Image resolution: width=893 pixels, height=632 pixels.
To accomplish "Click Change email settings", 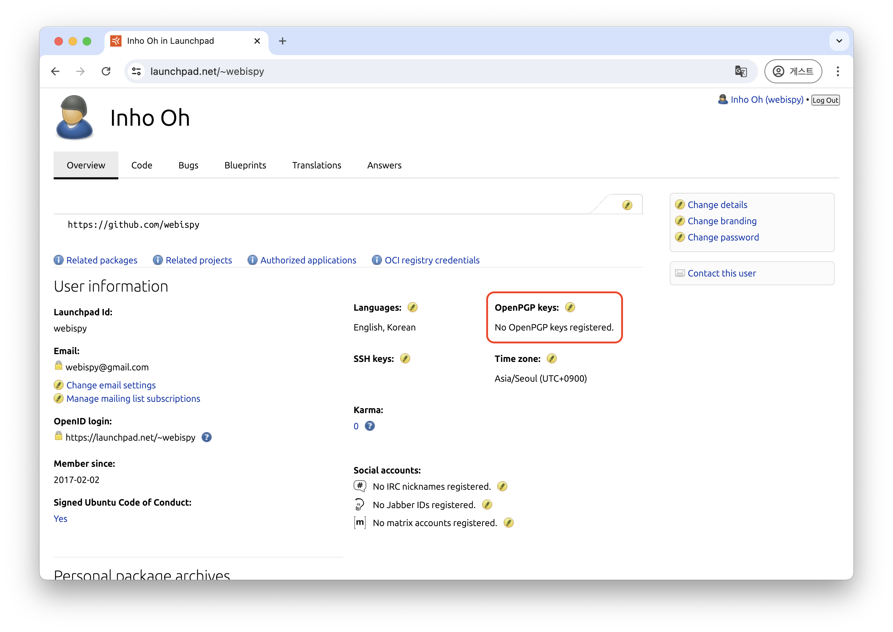I will 111,385.
